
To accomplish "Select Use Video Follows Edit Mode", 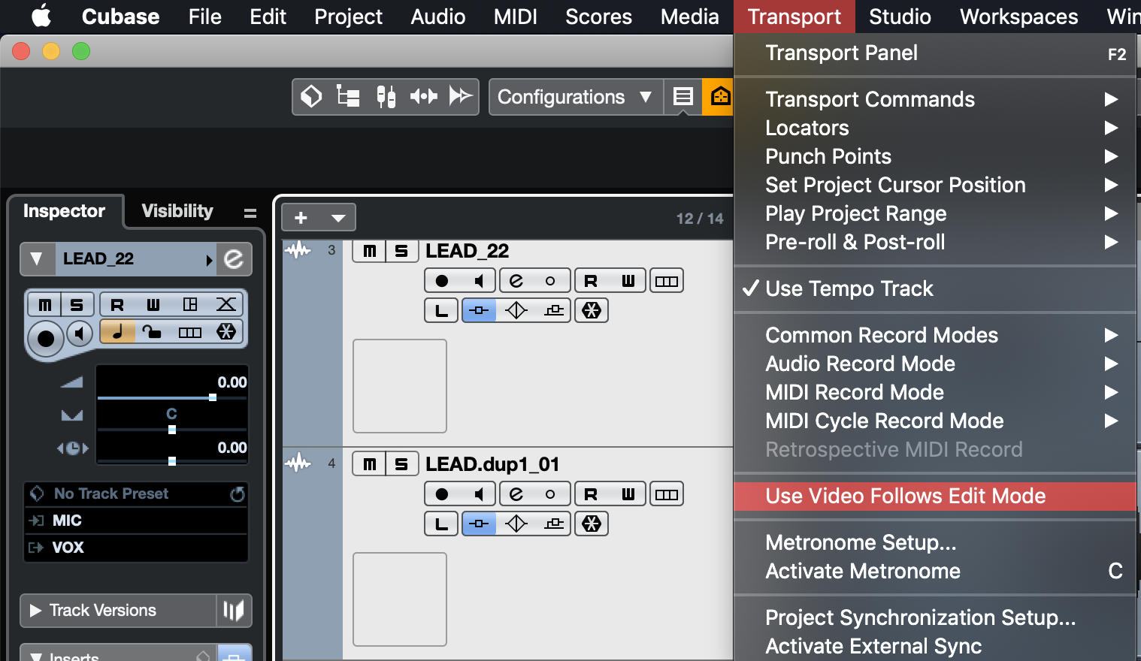I will [934, 496].
